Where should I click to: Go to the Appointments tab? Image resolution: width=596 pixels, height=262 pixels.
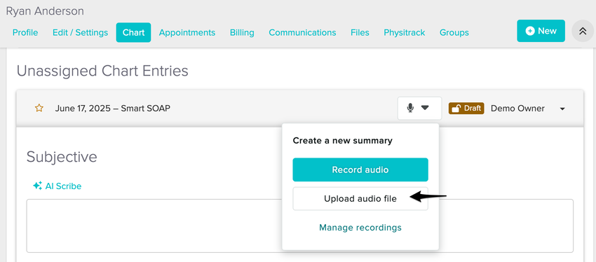(187, 33)
